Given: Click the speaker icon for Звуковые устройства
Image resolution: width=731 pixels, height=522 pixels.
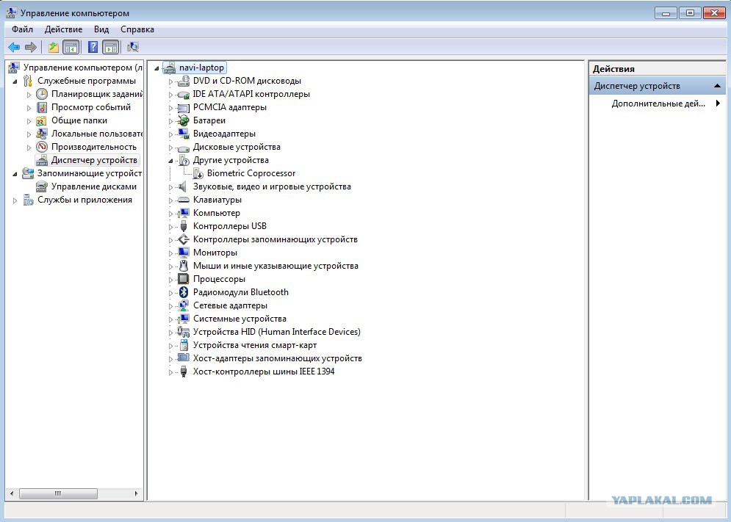Looking at the screenshot, I should 183,186.
